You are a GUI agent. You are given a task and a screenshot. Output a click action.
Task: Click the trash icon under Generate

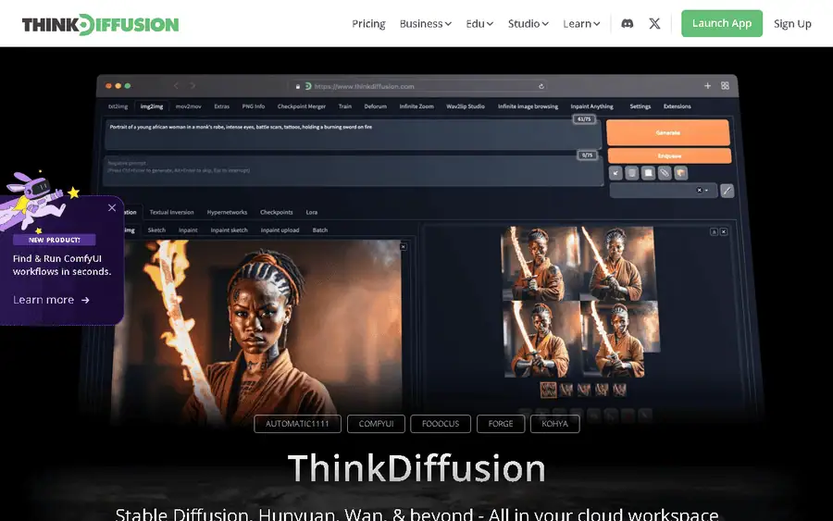(631, 173)
